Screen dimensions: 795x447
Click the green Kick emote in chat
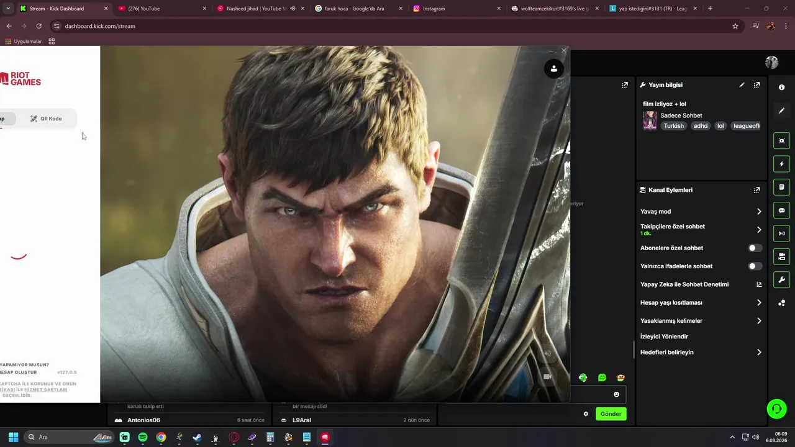coord(602,377)
